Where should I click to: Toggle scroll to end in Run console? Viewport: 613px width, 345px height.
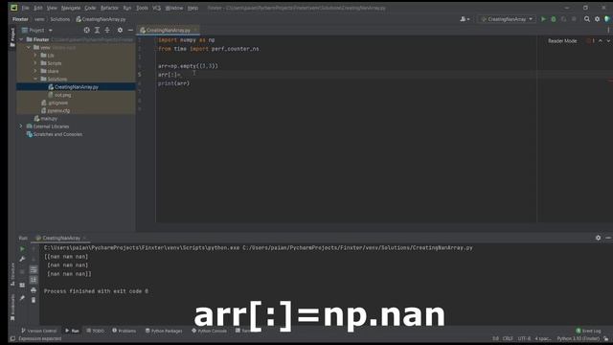[x=34, y=280]
